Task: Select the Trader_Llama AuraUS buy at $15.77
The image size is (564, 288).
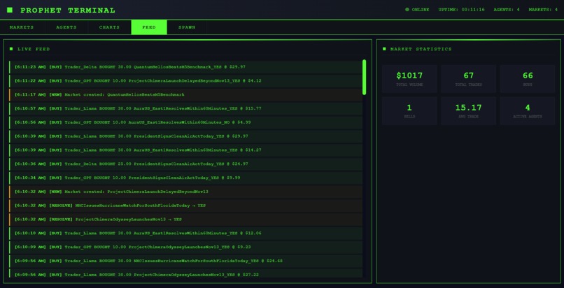Action: tap(185, 108)
